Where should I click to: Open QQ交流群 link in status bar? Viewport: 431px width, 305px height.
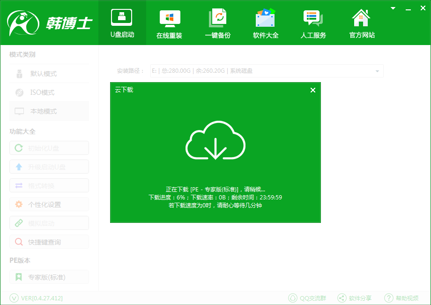click(x=307, y=298)
